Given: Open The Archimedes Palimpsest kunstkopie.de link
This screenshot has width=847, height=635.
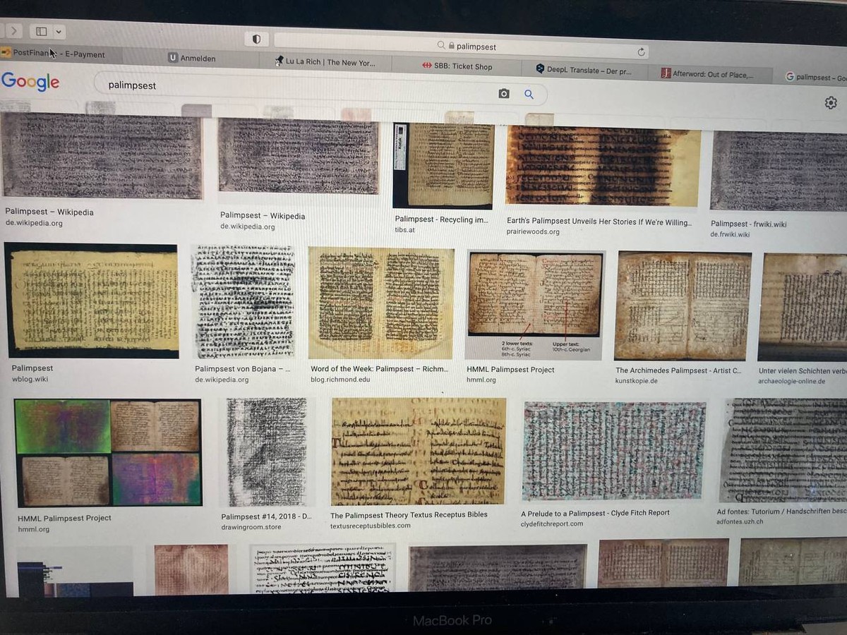Looking at the screenshot, I should pyautogui.click(x=678, y=369).
